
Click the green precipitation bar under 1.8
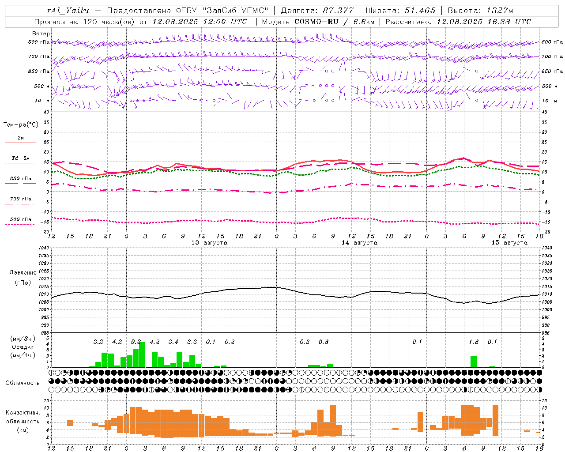point(474,362)
